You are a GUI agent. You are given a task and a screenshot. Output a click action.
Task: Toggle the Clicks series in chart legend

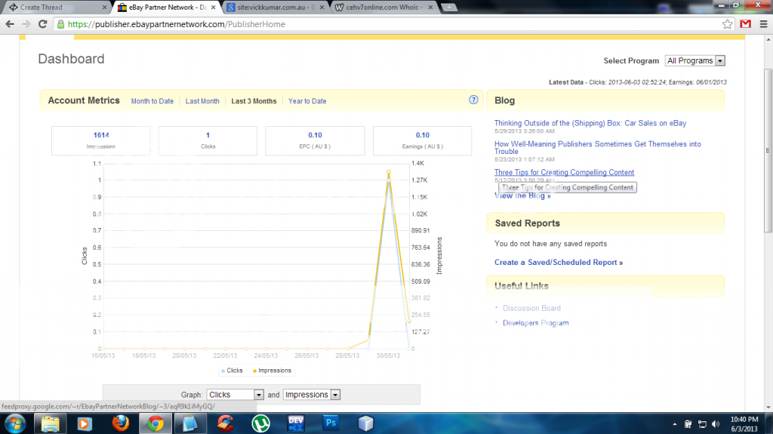click(x=232, y=371)
